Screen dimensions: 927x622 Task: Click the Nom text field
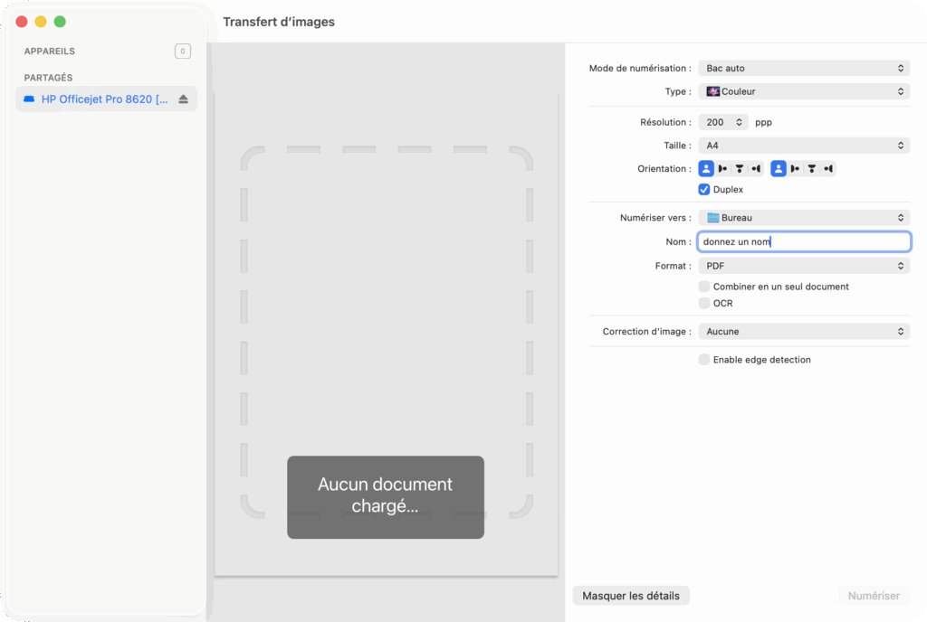[804, 241]
